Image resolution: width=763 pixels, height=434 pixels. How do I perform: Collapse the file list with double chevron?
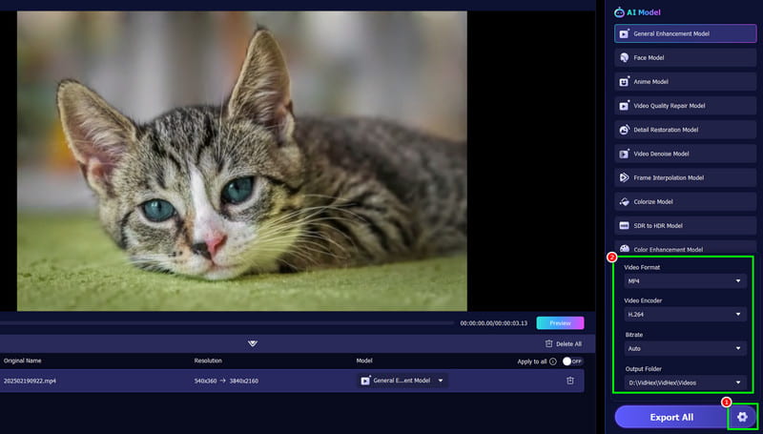tap(253, 343)
